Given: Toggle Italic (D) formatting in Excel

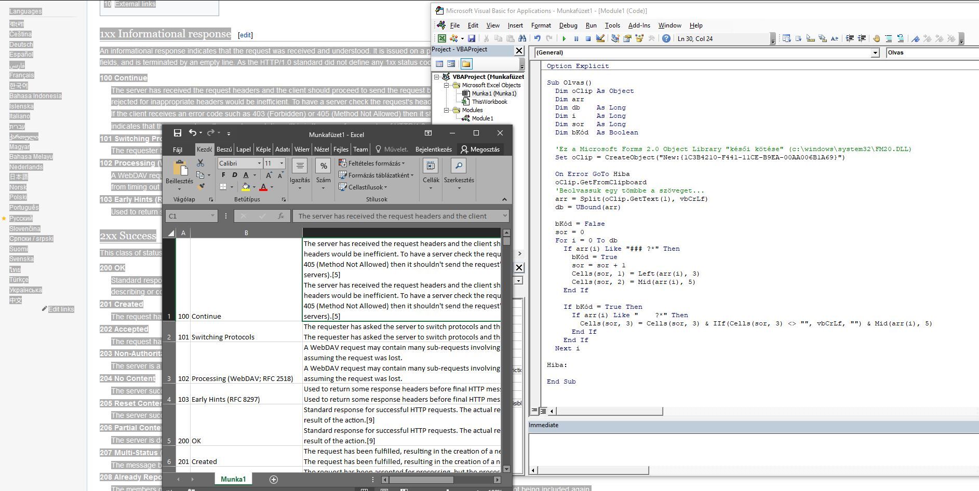Looking at the screenshot, I should click(x=235, y=175).
